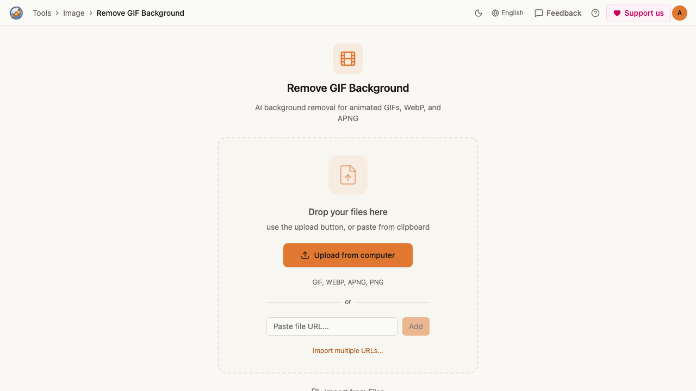Viewport: 696px width, 391px height.
Task: Go to Image in breadcrumb
Action: coord(74,13)
